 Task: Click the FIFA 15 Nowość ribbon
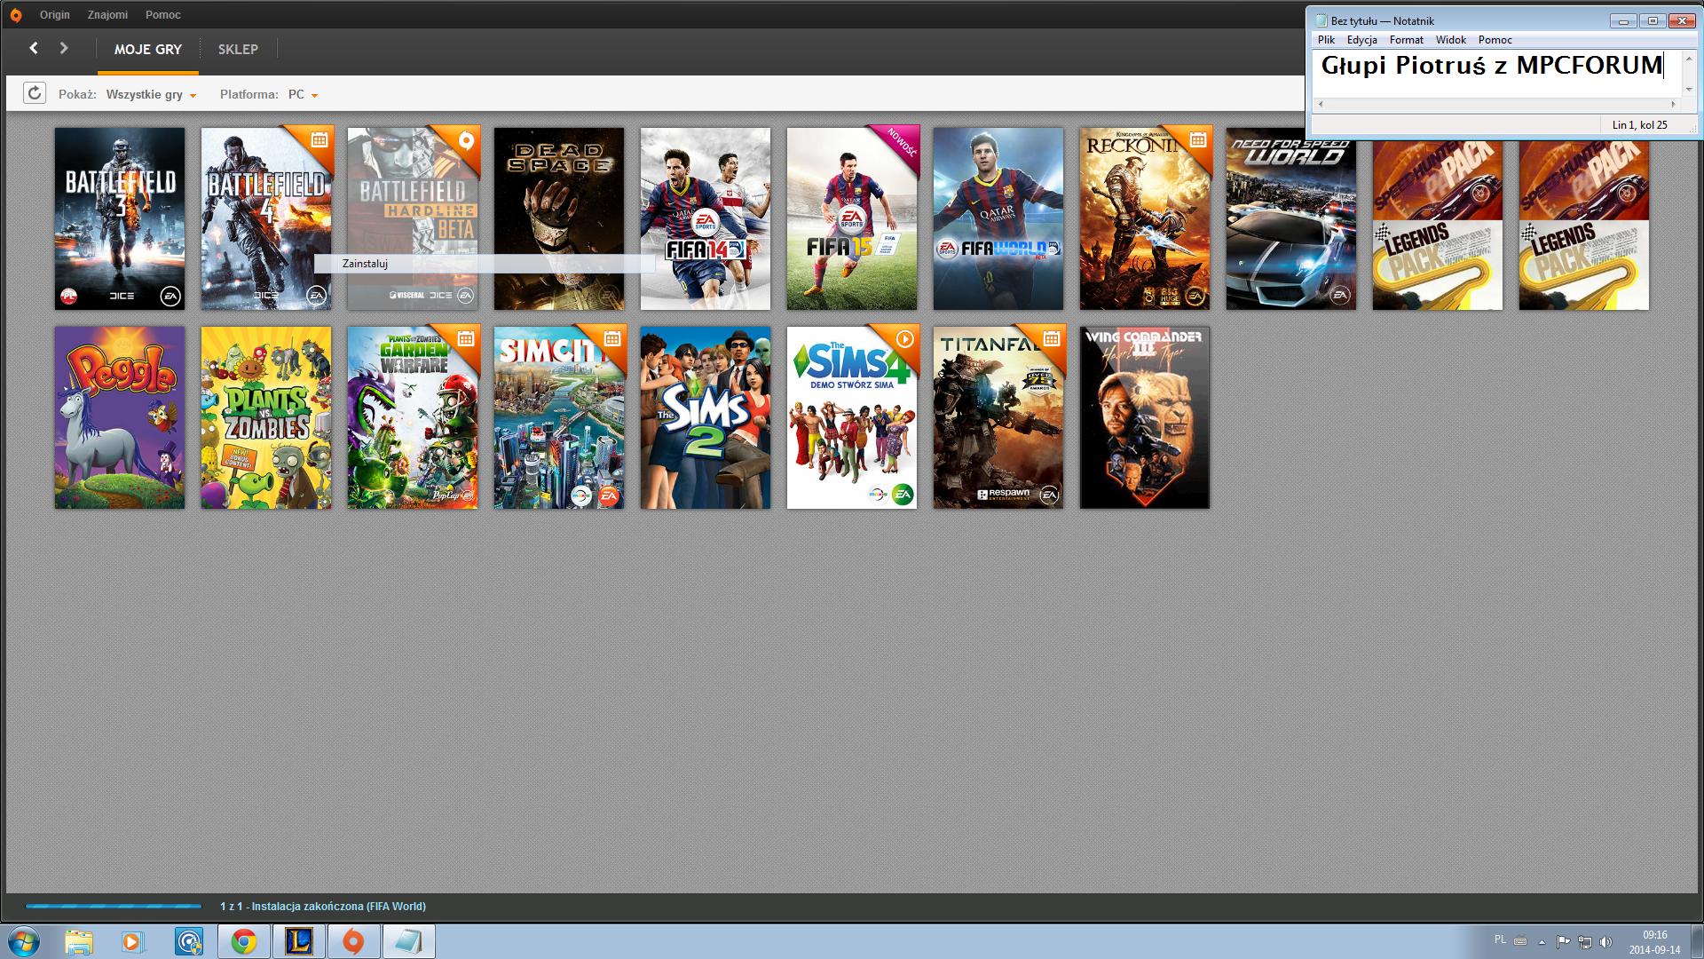900,145
